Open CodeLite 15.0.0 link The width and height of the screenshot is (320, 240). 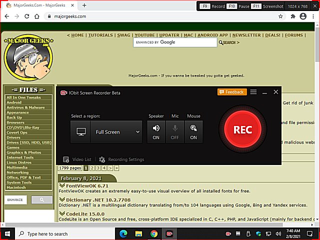[x=85, y=214]
